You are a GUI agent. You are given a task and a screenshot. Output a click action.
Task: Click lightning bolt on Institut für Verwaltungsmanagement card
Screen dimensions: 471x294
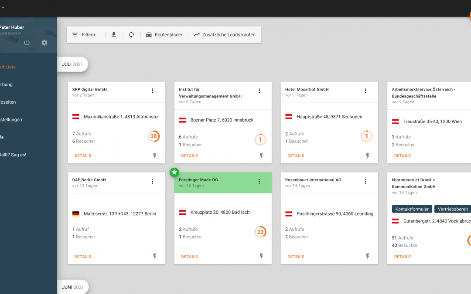tap(261, 155)
